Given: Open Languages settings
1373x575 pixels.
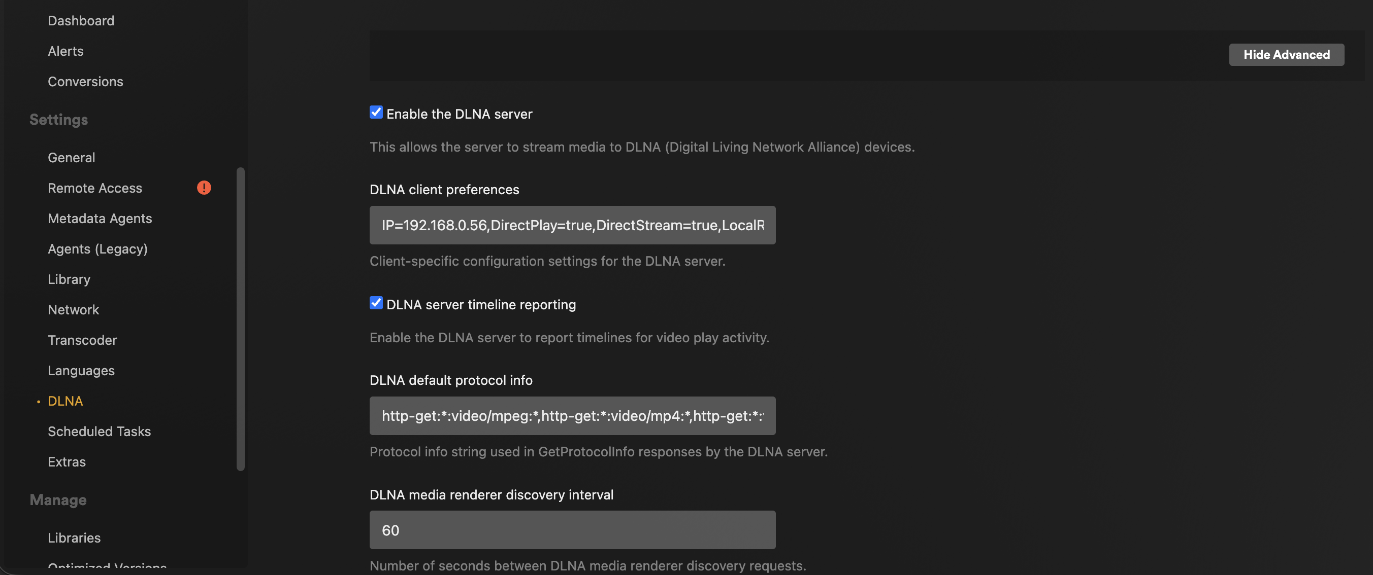Looking at the screenshot, I should click(x=81, y=371).
